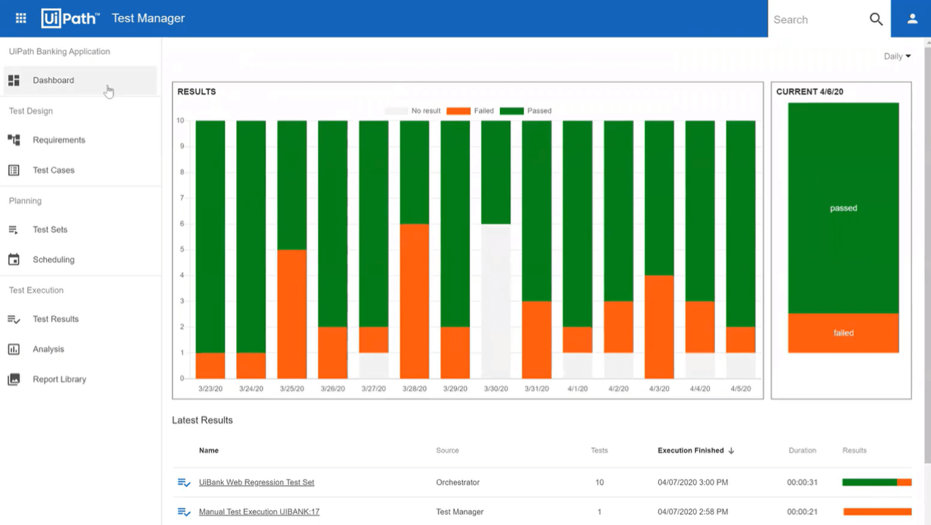Click the Analysis chart icon
931x525 pixels.
pos(14,349)
